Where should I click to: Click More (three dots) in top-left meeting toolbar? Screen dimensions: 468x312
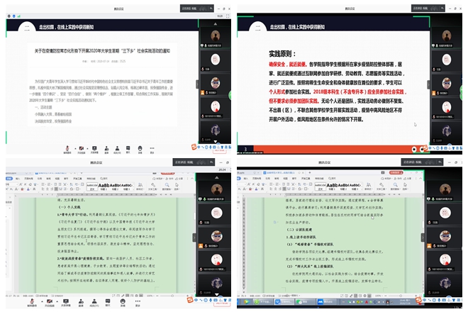click(x=152, y=148)
